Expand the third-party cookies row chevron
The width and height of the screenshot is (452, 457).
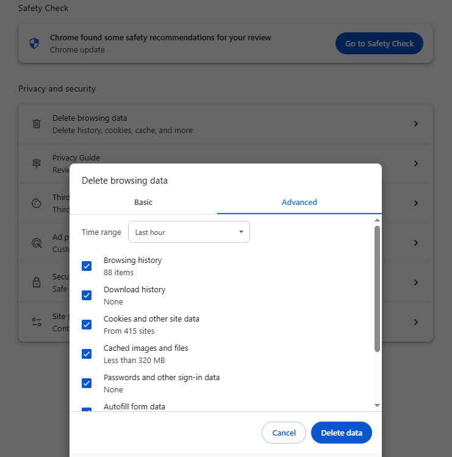click(x=416, y=203)
